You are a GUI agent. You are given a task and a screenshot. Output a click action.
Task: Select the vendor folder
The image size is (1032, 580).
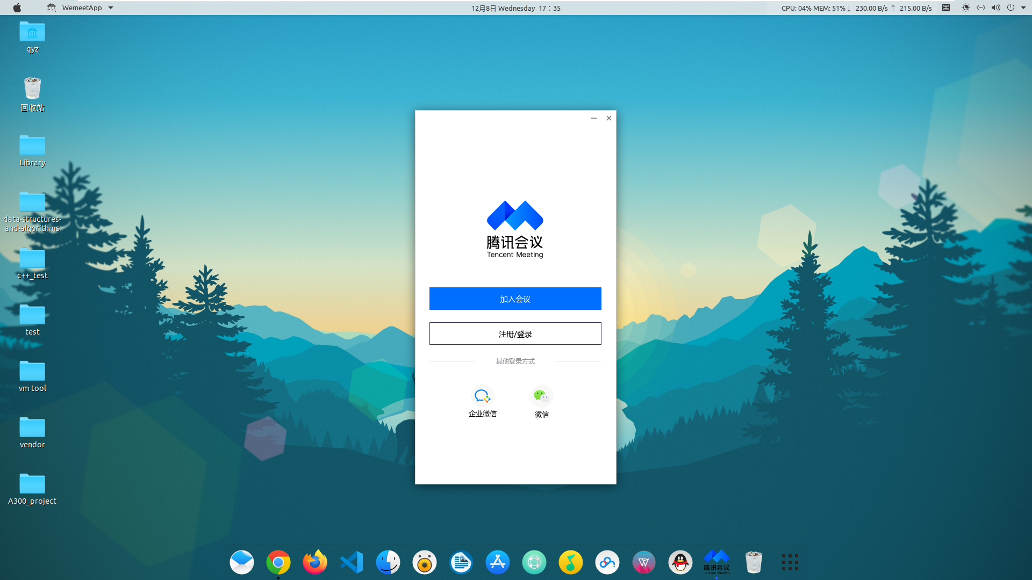pyautogui.click(x=32, y=433)
